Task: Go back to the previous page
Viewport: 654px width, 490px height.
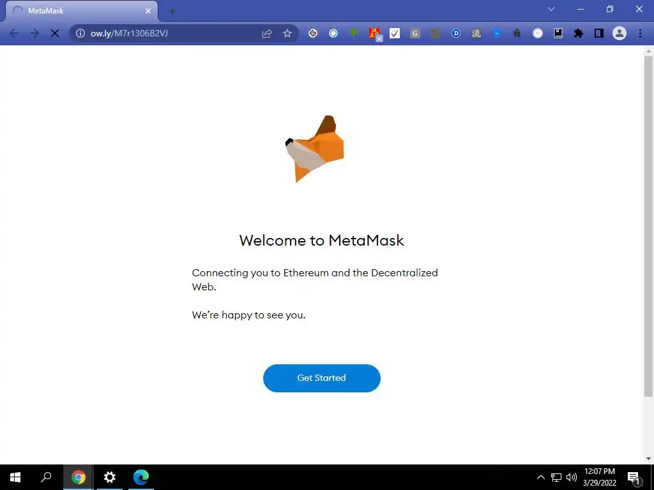Action: 14,33
